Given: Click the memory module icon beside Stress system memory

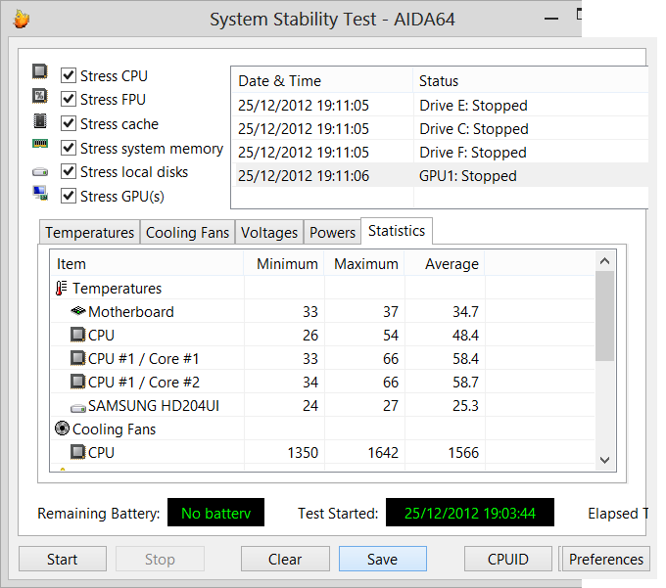Looking at the screenshot, I should pyautogui.click(x=40, y=145).
